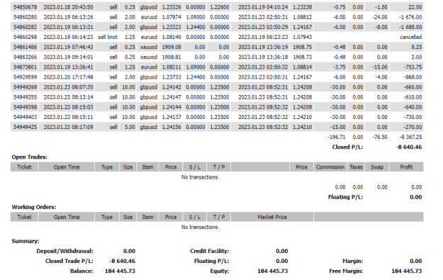Viewport: 443px width, 280px height.
Task: Select ticket number 54861486
Action: coord(25,47)
